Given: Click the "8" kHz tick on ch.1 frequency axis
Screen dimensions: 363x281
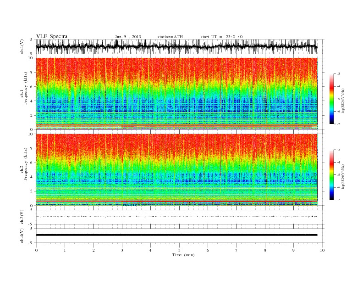Looking at the screenshot, I should pos(32,73).
